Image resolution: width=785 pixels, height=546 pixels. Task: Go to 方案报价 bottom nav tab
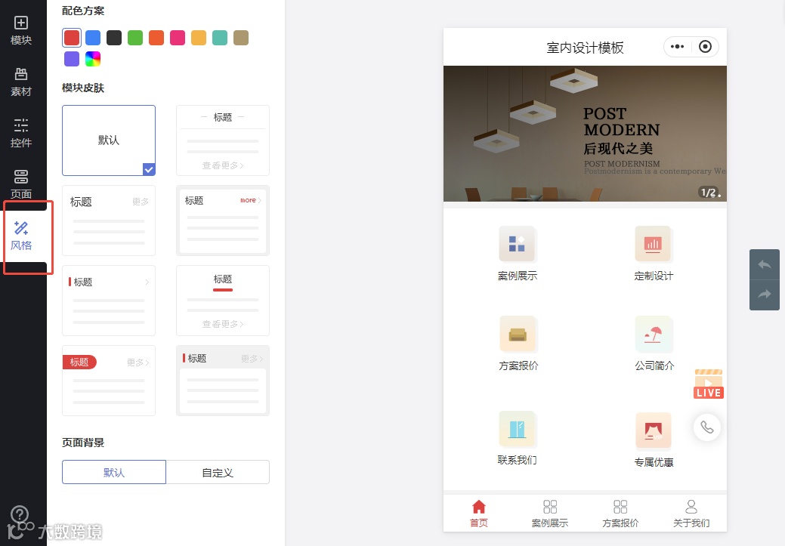point(620,514)
